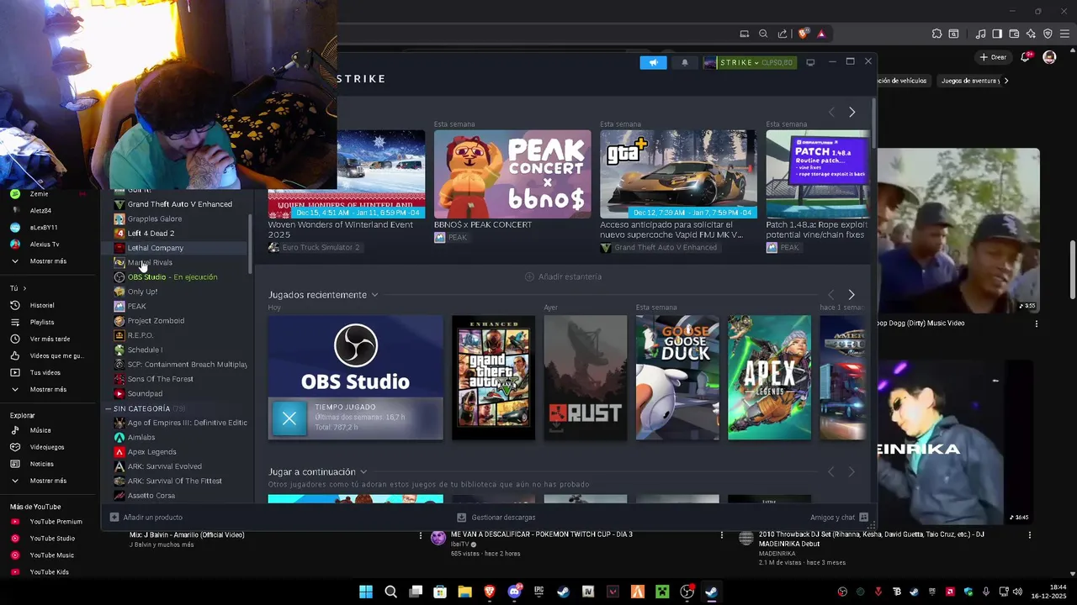Go to next news items in Steam
Screen dimensions: 1077x605
pyautogui.click(x=852, y=112)
